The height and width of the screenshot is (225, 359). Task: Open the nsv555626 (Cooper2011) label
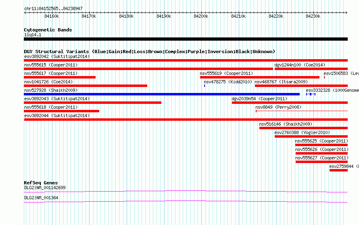tap(321, 149)
